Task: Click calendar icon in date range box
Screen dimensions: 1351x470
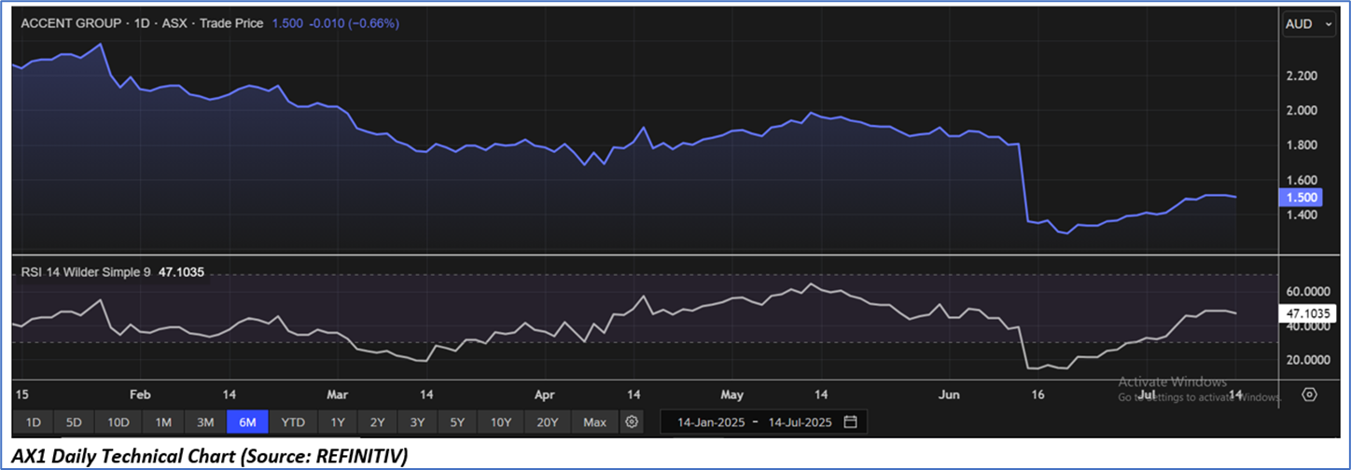Action: [x=850, y=422]
